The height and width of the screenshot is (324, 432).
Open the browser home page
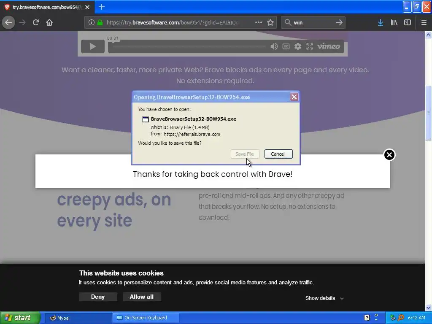click(x=49, y=22)
